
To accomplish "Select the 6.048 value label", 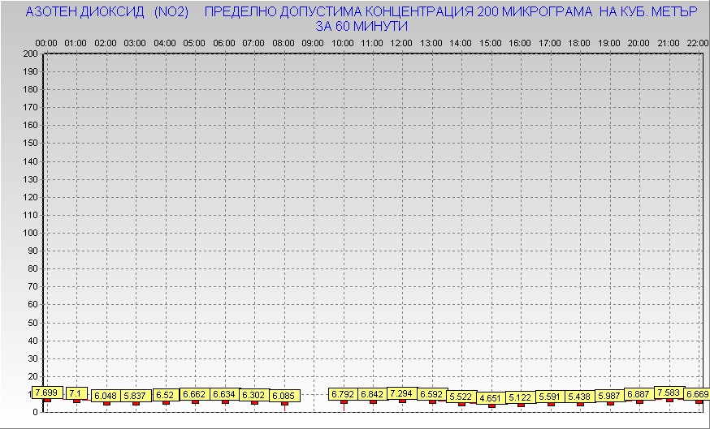I will pyautogui.click(x=105, y=396).
